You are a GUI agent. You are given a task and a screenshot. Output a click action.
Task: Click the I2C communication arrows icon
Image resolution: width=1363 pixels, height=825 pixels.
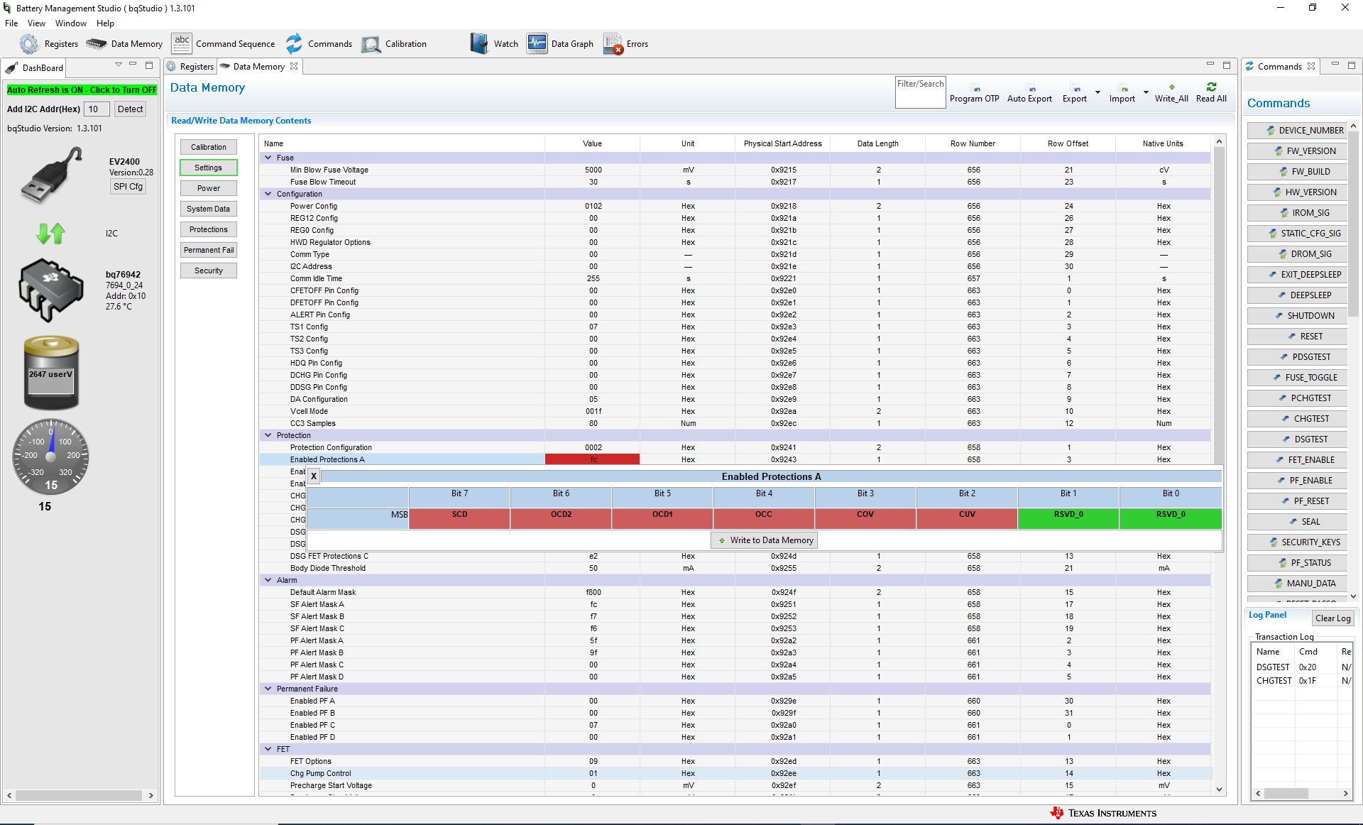50,233
